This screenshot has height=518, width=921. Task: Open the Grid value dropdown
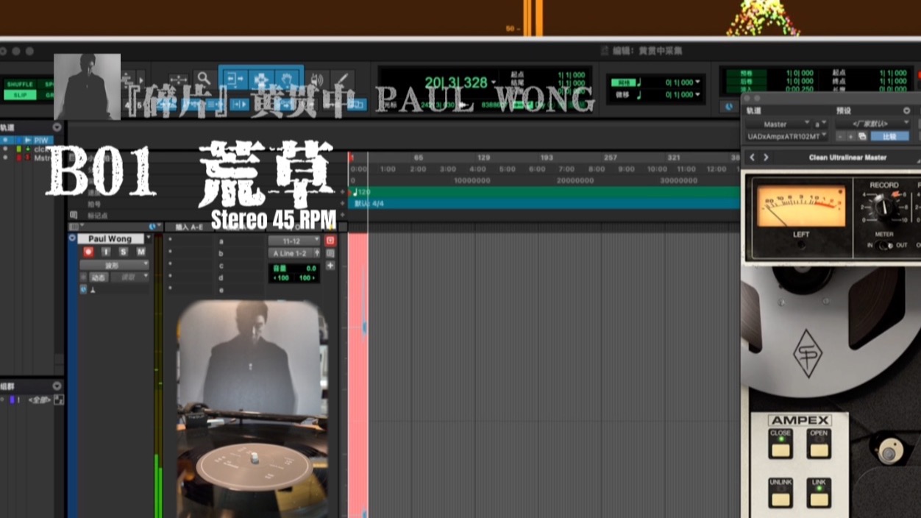[698, 83]
